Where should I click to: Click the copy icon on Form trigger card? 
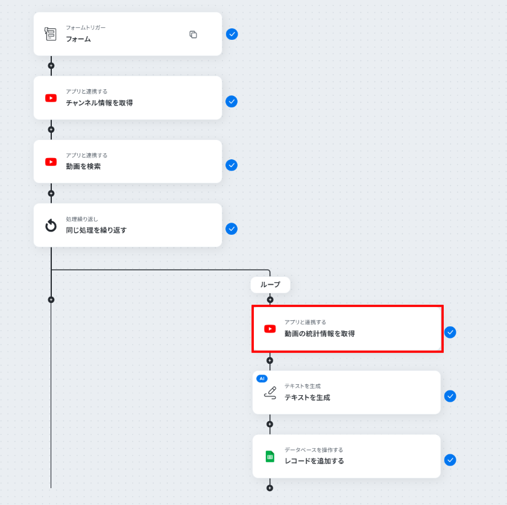point(193,34)
